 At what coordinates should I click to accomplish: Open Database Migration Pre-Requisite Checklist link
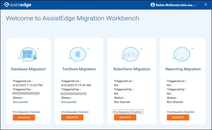tap(26, 112)
